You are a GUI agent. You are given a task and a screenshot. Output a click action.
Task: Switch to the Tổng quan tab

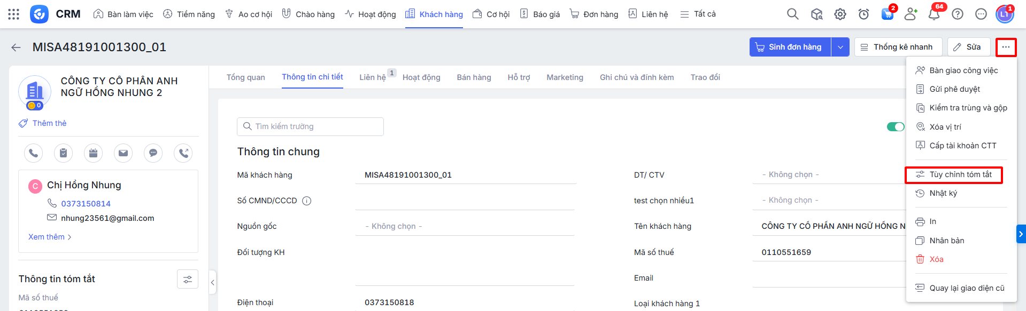245,77
